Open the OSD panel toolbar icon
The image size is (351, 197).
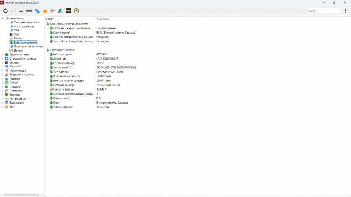pos(69,11)
